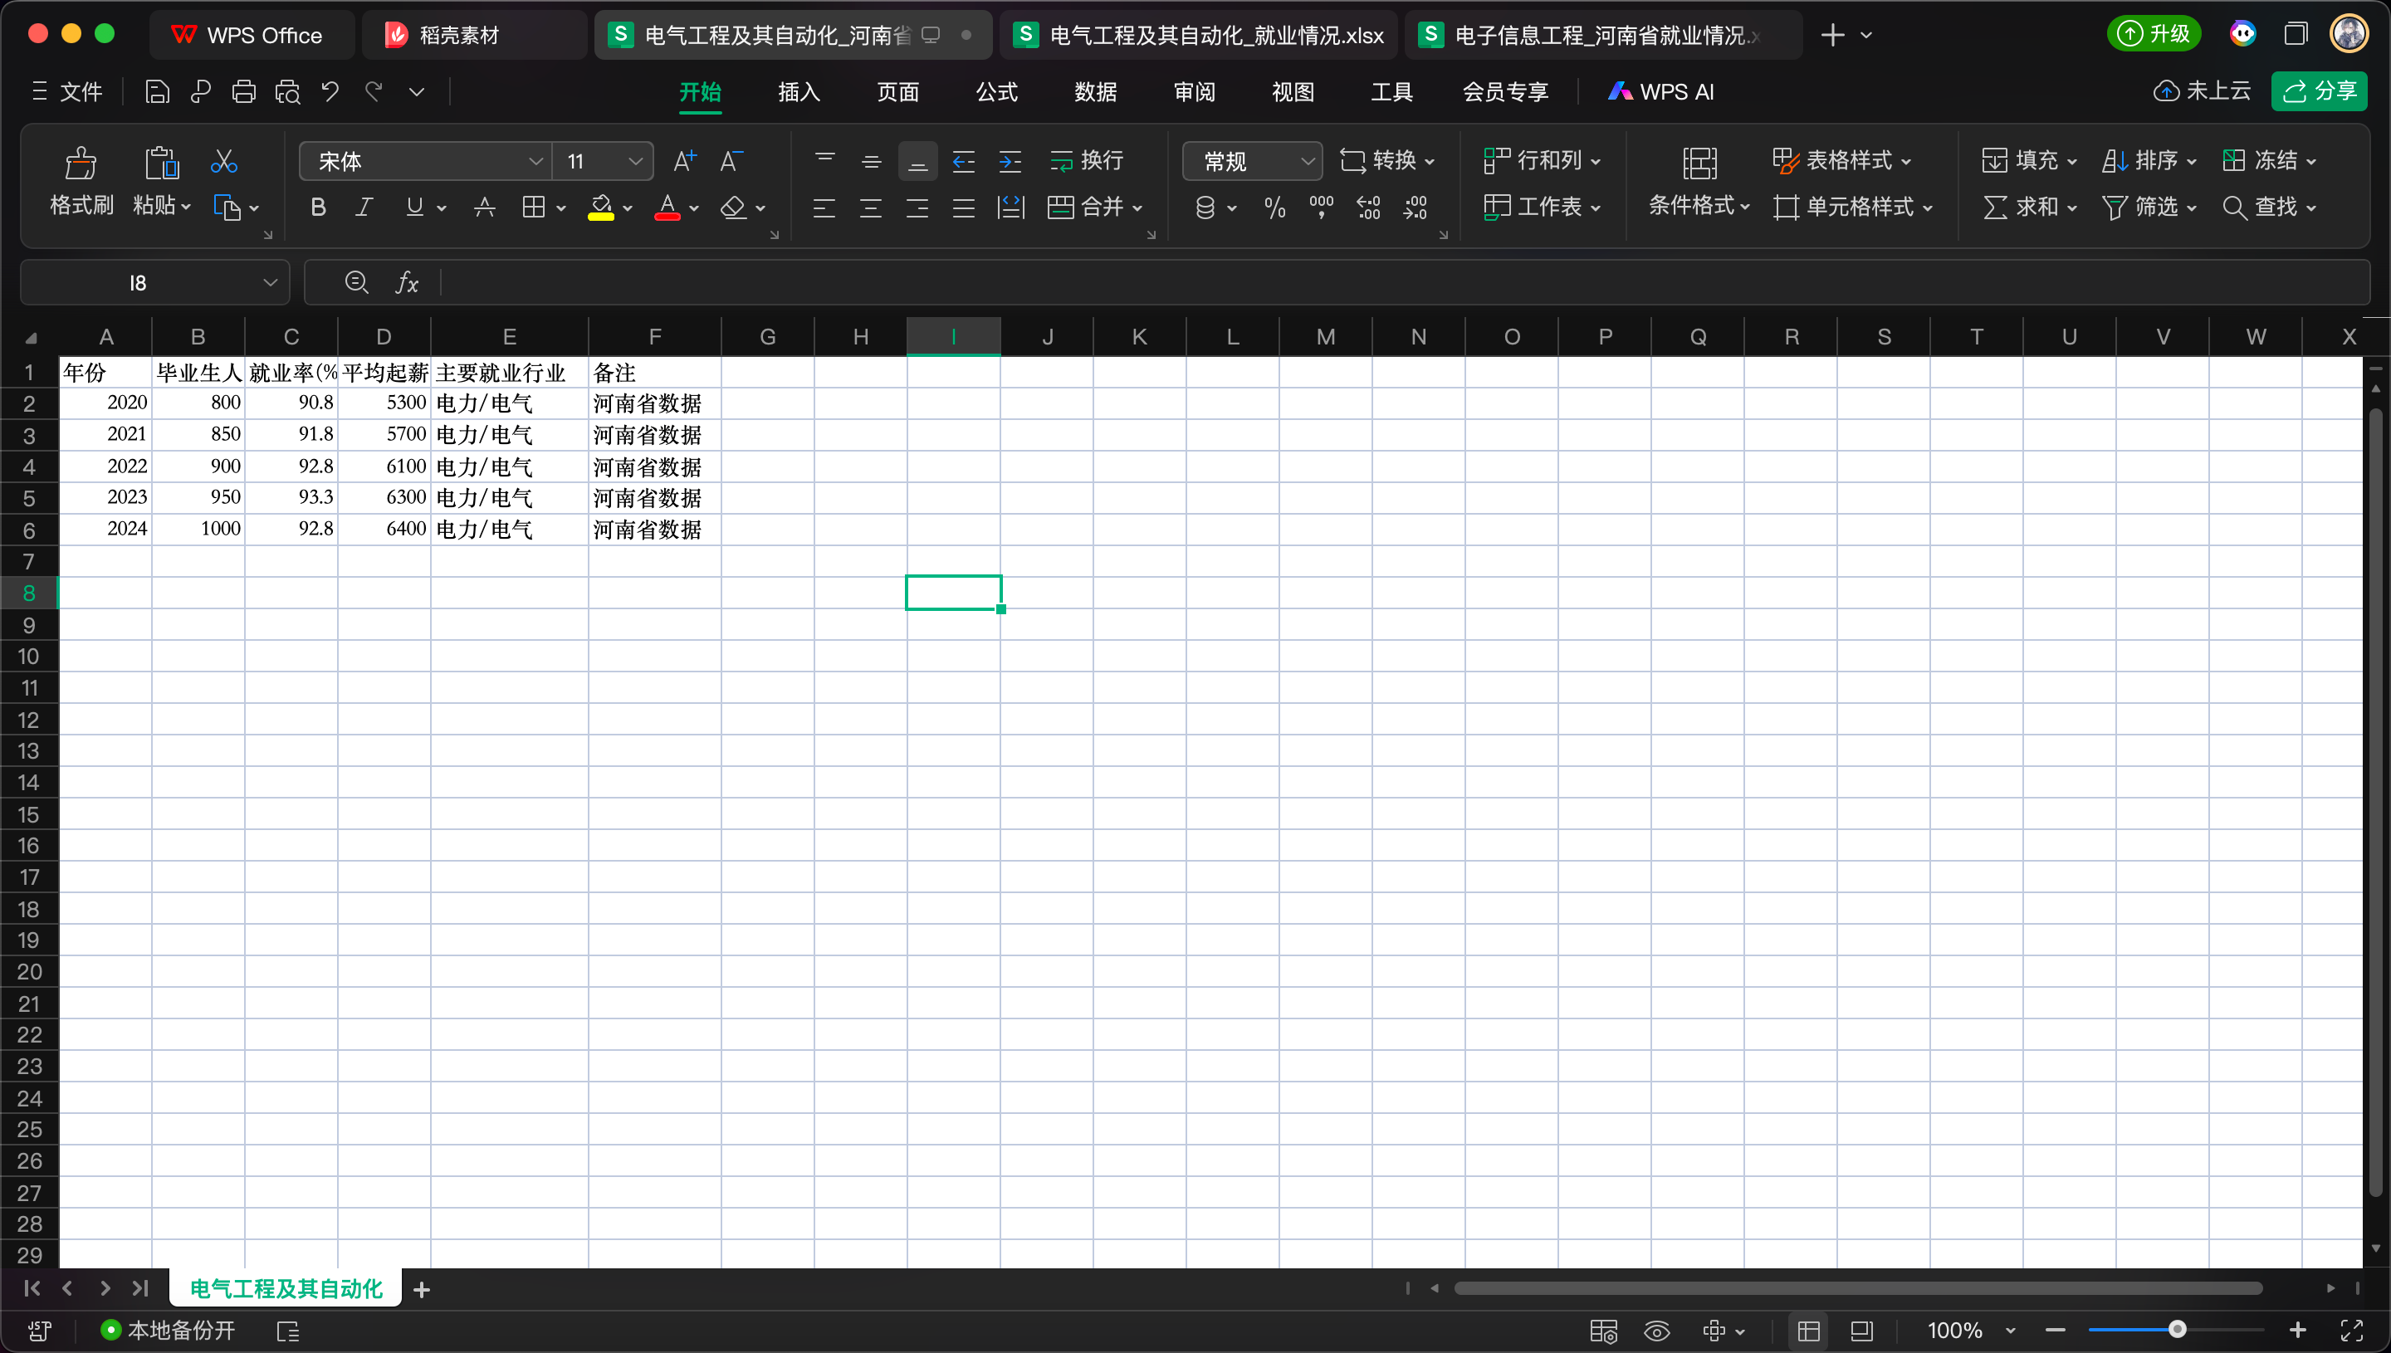Click the 分享 share button
This screenshot has height=1353, width=2391.
tap(2320, 91)
